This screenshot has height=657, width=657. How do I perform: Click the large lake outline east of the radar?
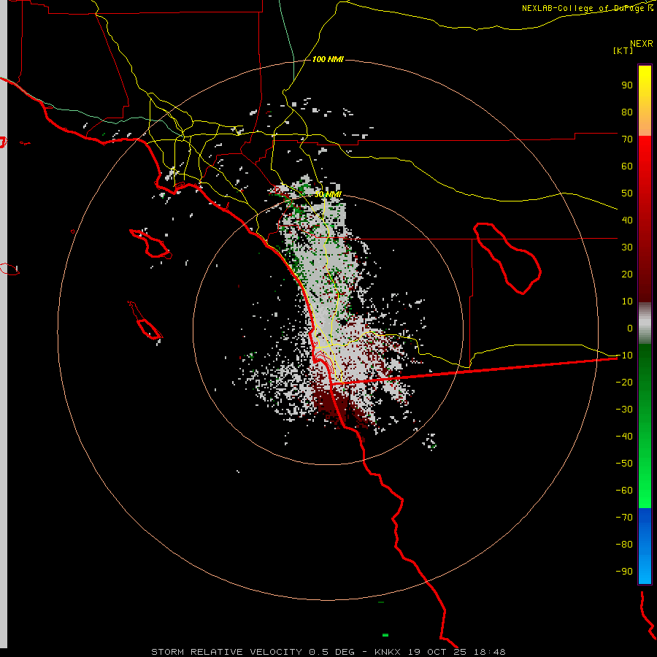click(507, 258)
